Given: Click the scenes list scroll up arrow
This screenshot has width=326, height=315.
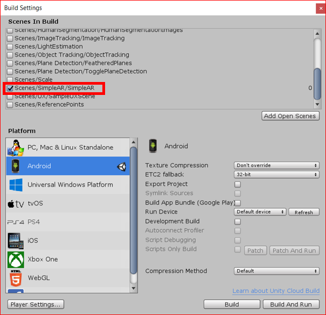Looking at the screenshot, I should coord(317,33).
